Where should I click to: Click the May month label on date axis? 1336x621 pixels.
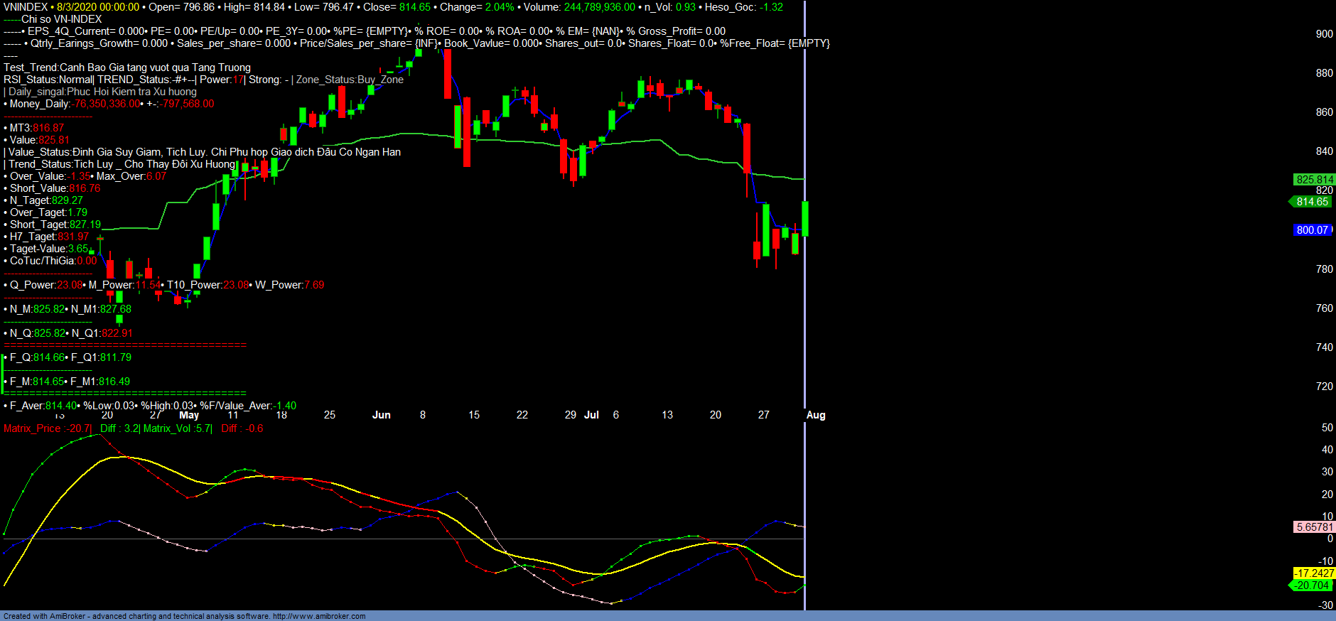click(x=189, y=415)
